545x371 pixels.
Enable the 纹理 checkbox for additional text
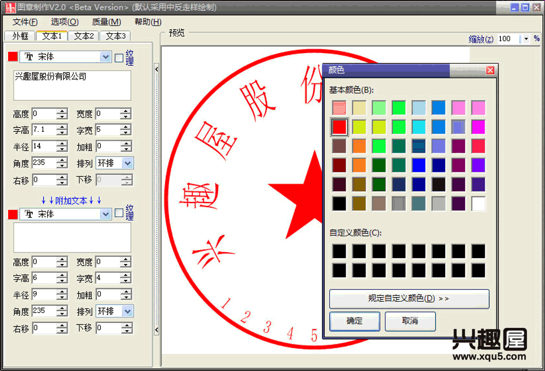pos(119,213)
